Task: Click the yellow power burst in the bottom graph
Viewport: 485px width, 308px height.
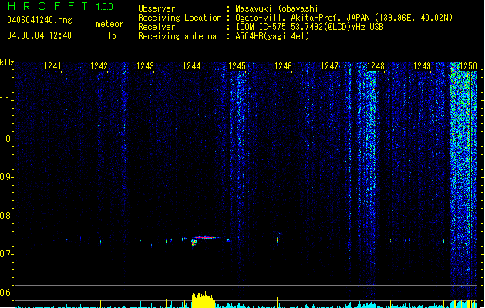Action: [x=204, y=300]
